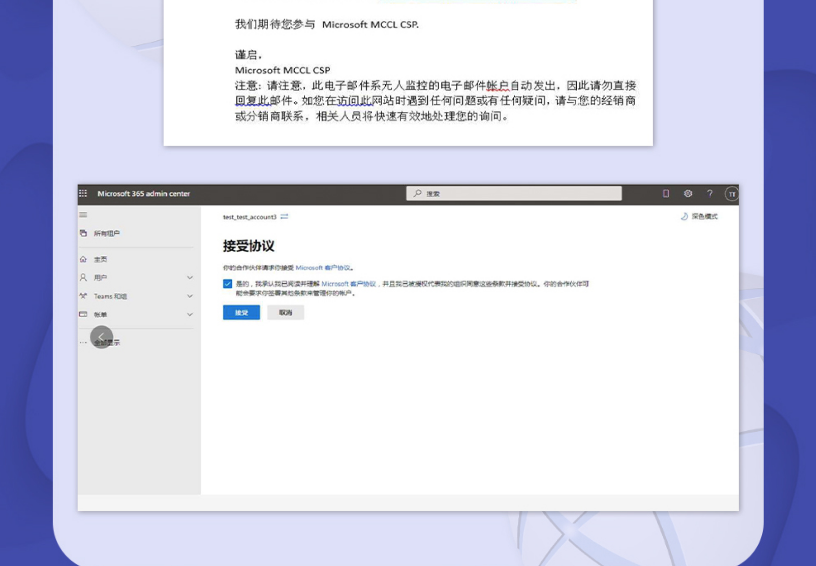The height and width of the screenshot is (566, 816).
Task: Open the help question mark icon
Action: pos(709,194)
